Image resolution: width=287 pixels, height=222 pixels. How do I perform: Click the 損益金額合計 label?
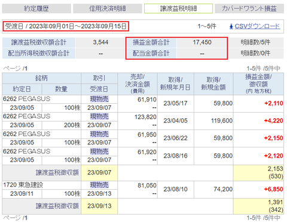(151, 42)
